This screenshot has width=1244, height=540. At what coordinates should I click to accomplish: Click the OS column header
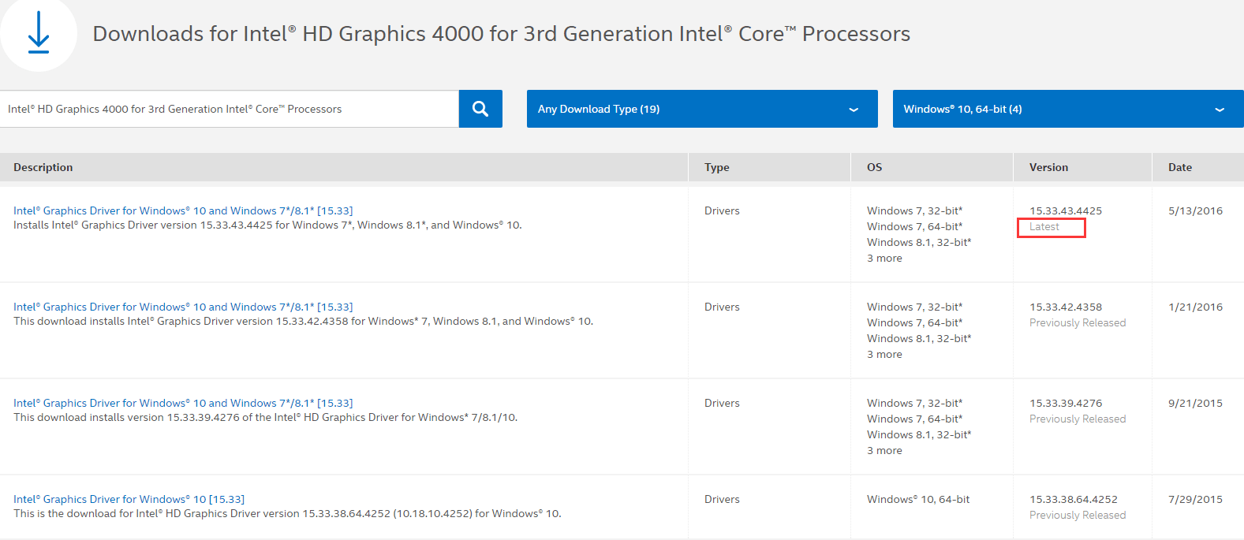coord(874,167)
